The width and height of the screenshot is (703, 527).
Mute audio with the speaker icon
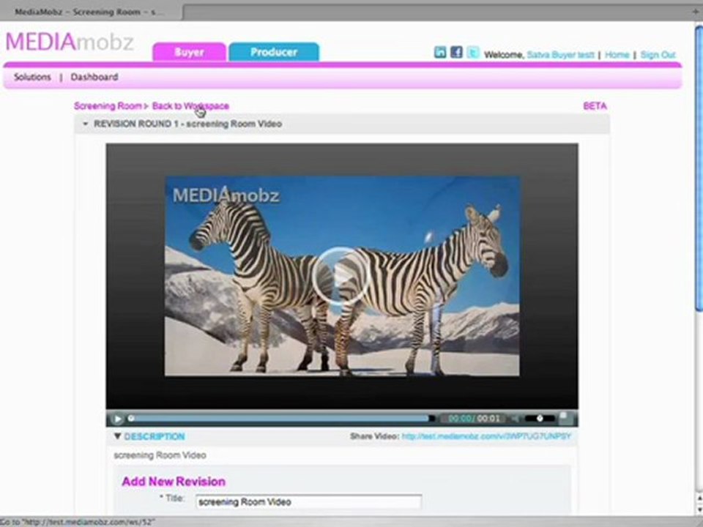coord(516,419)
